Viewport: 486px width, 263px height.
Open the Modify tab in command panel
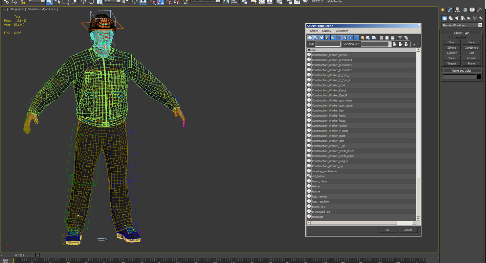(x=450, y=10)
